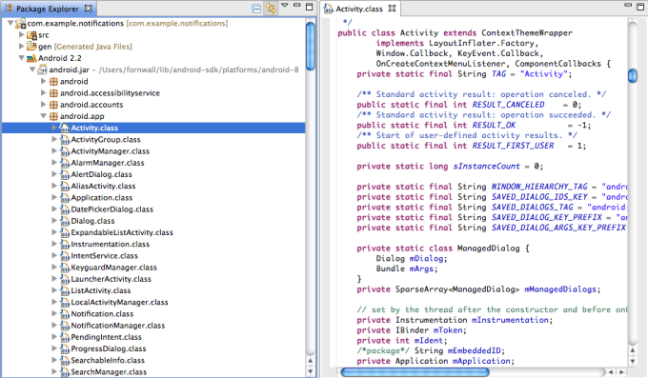648x378 pixels.
Task: Expand the android.accessibilityservice package
Action: pos(44,92)
